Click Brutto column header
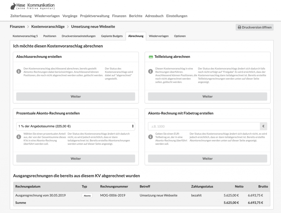This screenshot has width=281, height=213. click(263, 186)
